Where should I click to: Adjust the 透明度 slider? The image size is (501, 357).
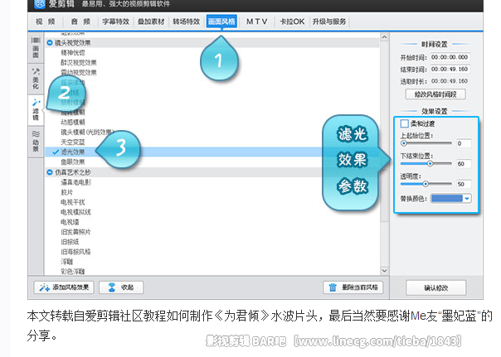(426, 184)
